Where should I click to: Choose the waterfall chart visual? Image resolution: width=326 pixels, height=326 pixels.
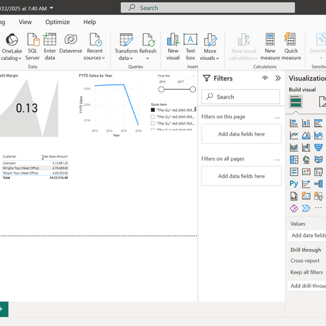tap(306, 148)
